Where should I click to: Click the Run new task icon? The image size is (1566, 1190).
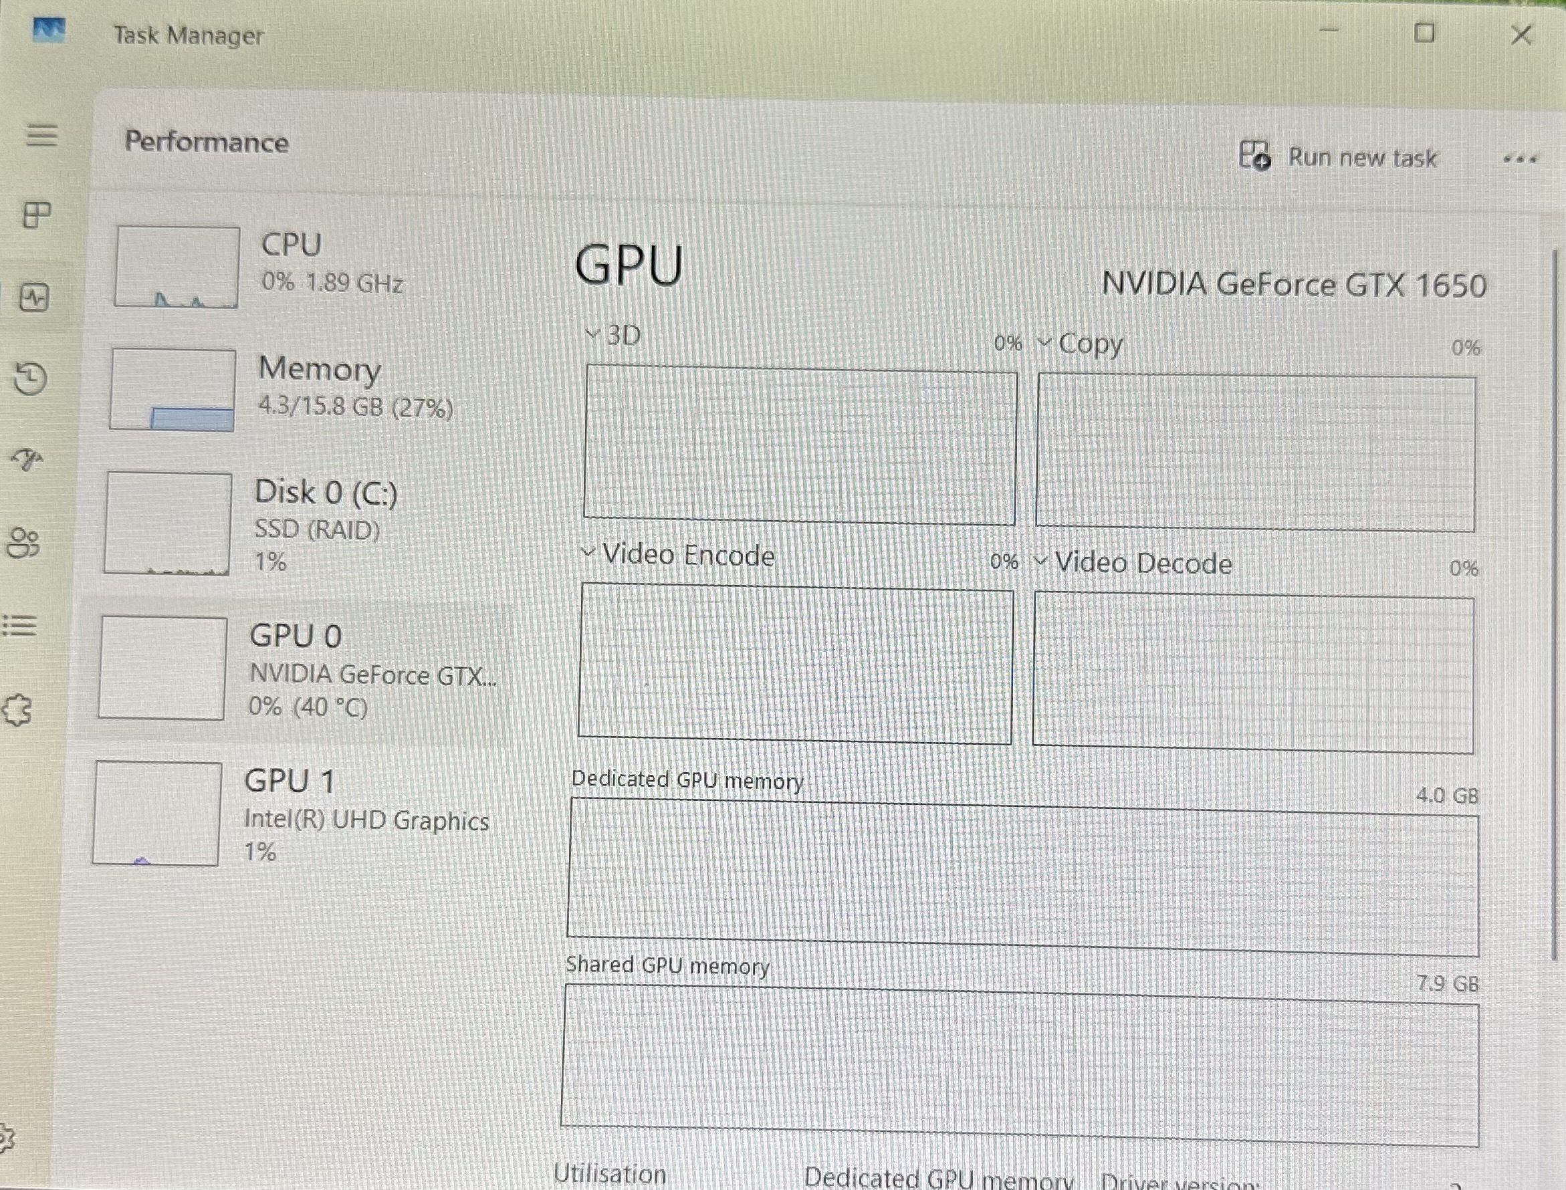(x=1254, y=155)
